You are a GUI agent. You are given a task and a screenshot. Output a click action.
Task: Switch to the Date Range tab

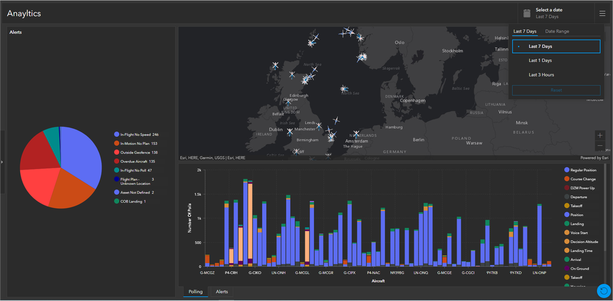pos(557,31)
